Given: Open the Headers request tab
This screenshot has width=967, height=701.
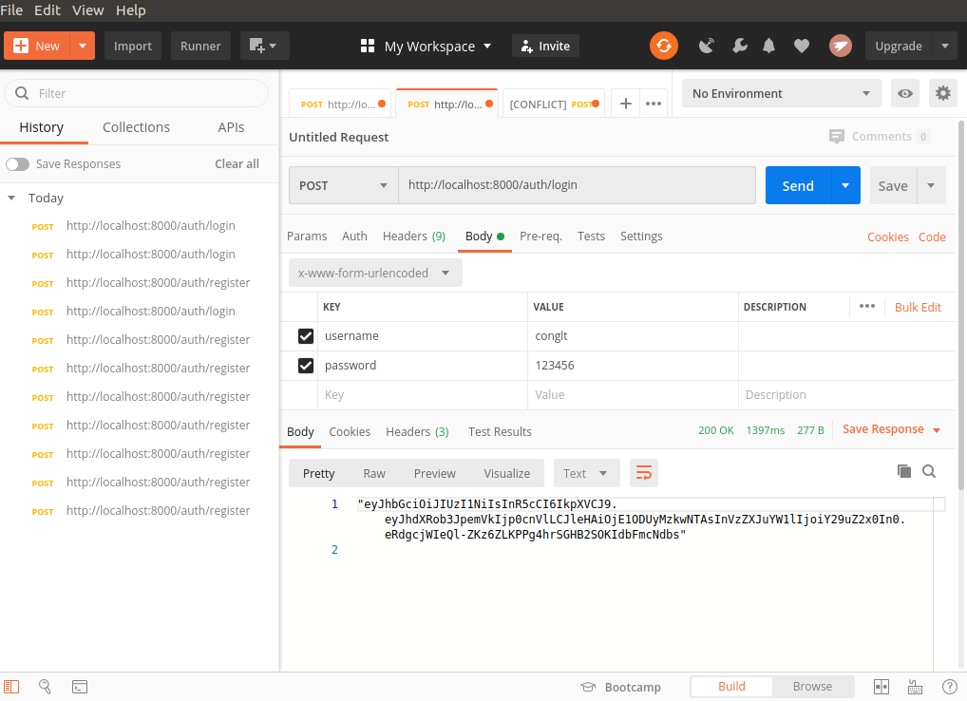Looking at the screenshot, I should (413, 237).
